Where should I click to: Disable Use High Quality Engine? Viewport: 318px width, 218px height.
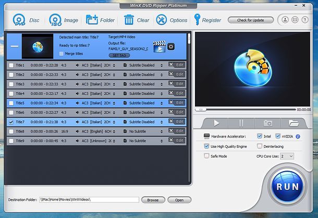206,146
